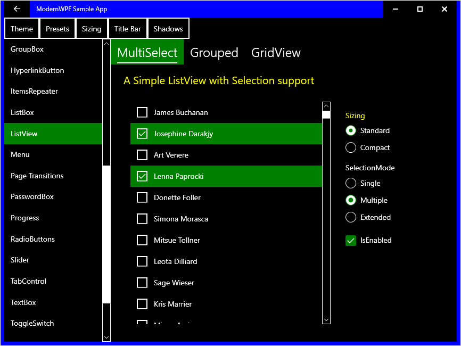
Task: Open ToggleSwitch page in sidebar
Action: (x=53, y=323)
